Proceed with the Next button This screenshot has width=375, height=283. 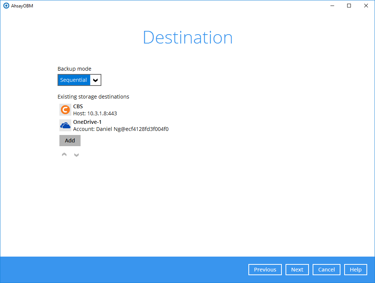(297, 270)
